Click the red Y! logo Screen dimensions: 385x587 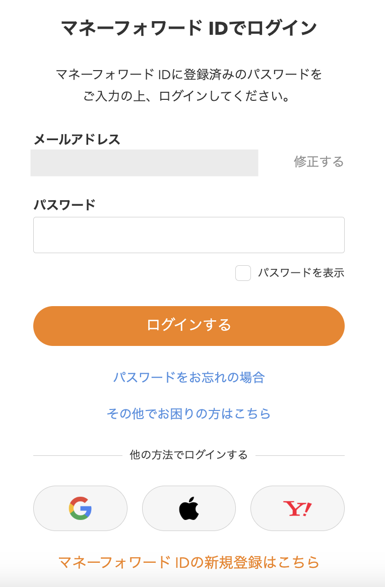pos(297,508)
